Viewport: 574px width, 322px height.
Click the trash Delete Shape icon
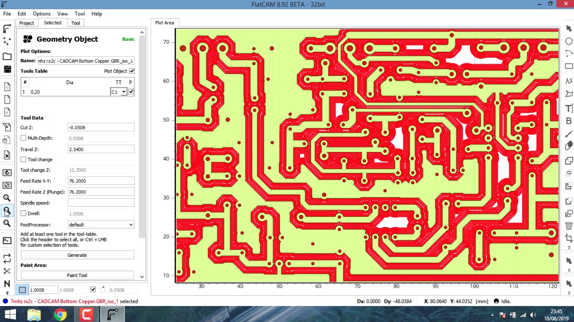pos(569,226)
